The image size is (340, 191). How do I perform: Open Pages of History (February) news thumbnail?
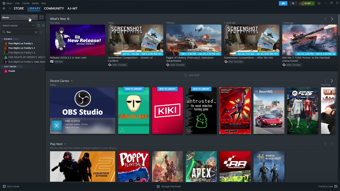(x=194, y=40)
